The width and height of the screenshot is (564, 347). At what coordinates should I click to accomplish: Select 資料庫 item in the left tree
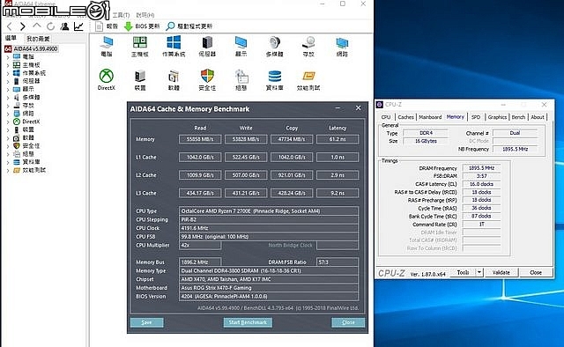tap(27, 162)
